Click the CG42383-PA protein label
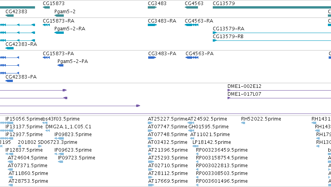The width and height of the screenshot is (331, 187). click(21, 77)
